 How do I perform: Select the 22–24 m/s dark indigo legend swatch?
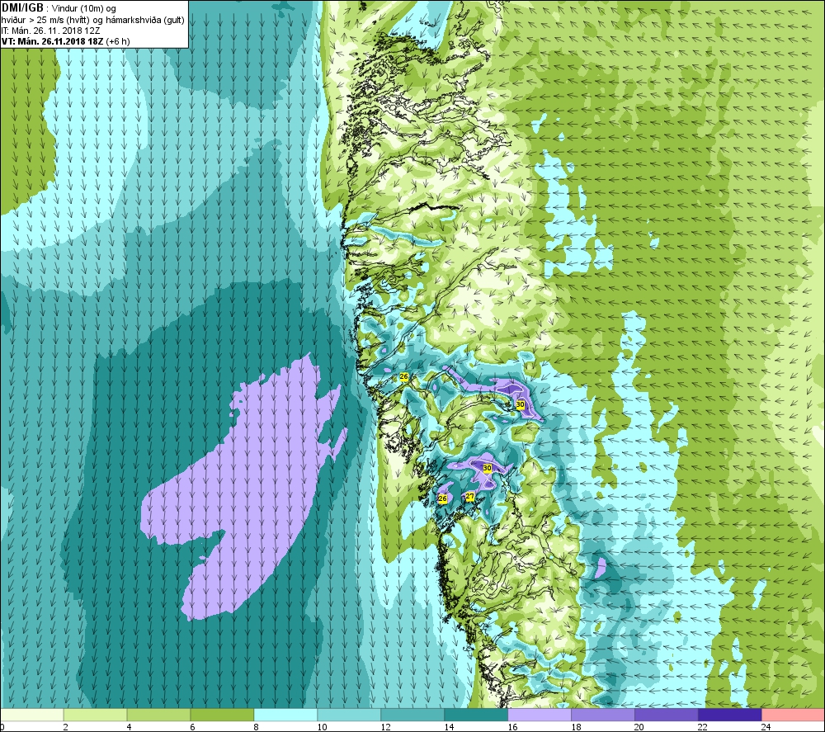pyautogui.click(x=730, y=715)
